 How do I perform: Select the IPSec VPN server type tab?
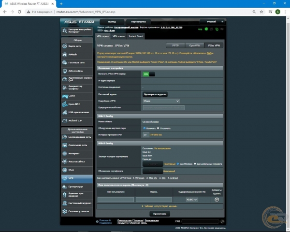214,45
